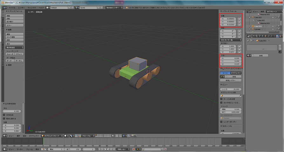Click the 'レンズ' 35.000 value field
The height and width of the screenshot is (152, 284).
[x=231, y=89]
